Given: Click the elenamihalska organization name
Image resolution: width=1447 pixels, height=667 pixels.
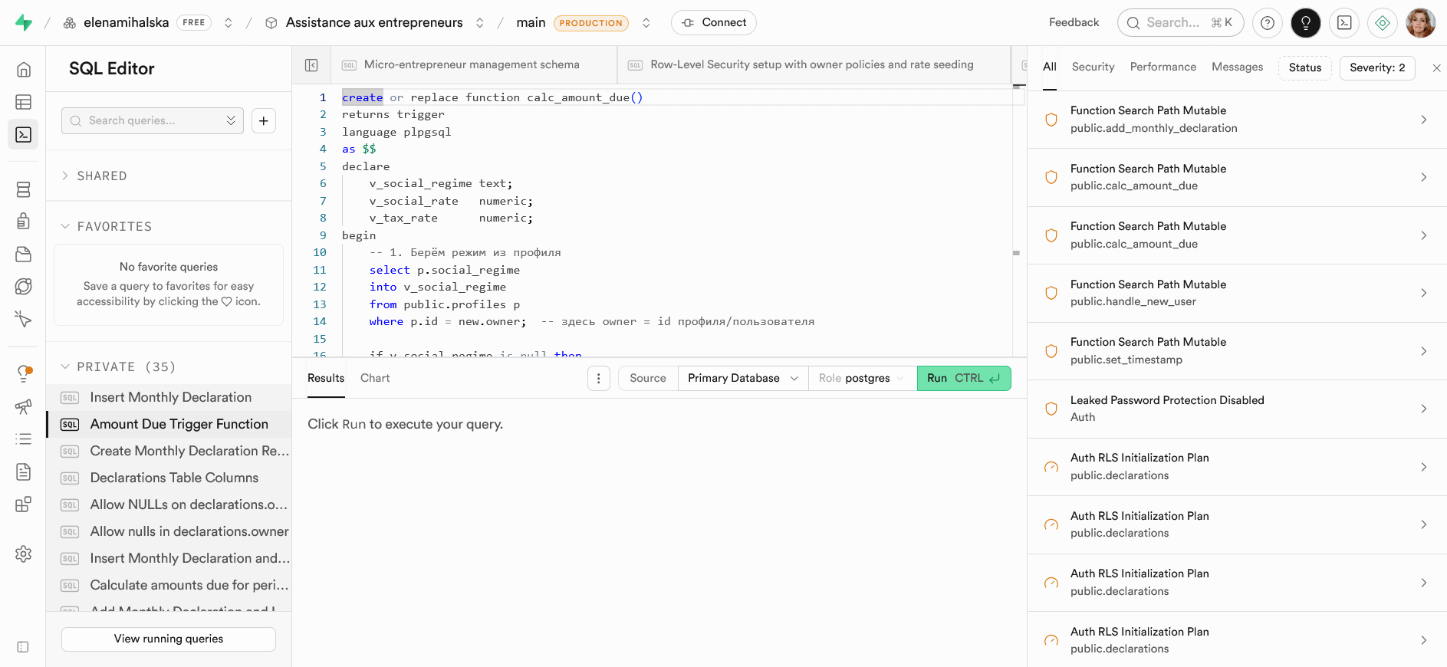Looking at the screenshot, I should (127, 23).
